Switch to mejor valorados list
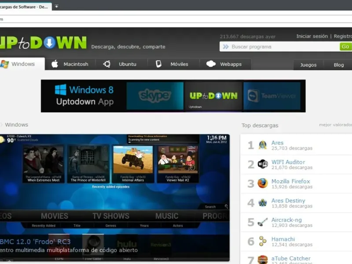Image resolution: width=352 pixels, height=264 pixels. (x=335, y=125)
